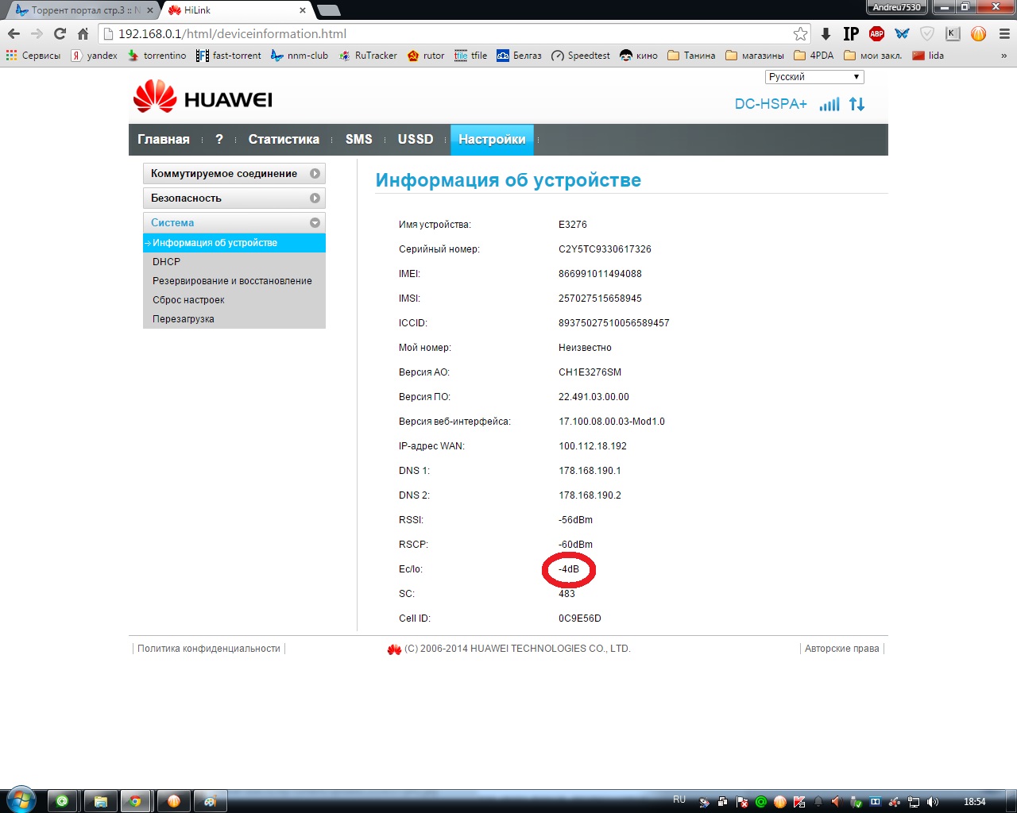Open the 4PDA bookmarks folder
The width and height of the screenshot is (1017, 813).
(x=814, y=56)
